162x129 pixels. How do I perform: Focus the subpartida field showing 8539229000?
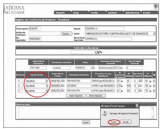pyautogui.click(x=56, y=86)
